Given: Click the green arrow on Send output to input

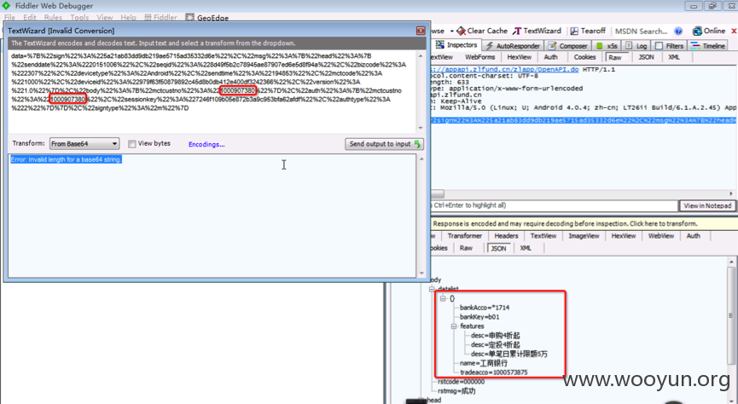Looking at the screenshot, I should (x=417, y=144).
